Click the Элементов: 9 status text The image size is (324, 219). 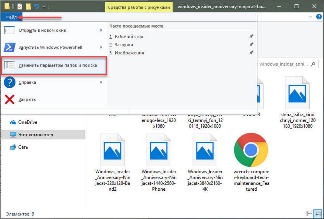coord(20,214)
